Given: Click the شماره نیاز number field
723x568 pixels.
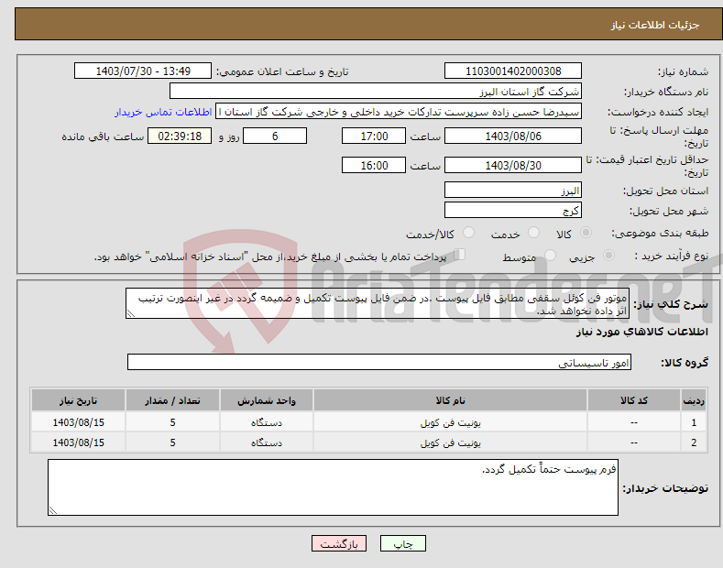Looking at the screenshot, I should coord(513,71).
